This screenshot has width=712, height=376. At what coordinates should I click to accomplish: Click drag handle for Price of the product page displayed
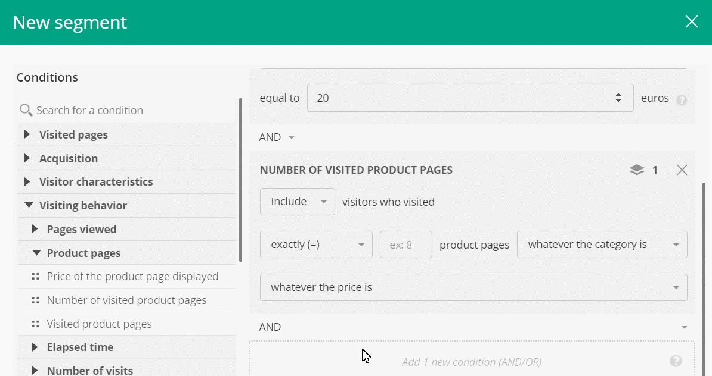(x=36, y=277)
